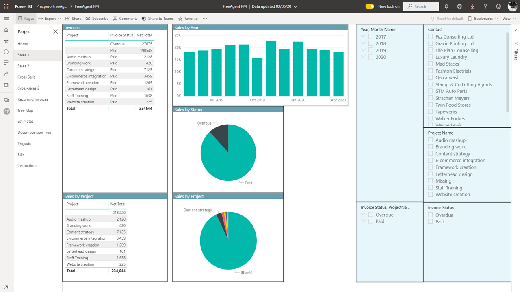Open Recent clock icon in sidebar

(x=6, y=52)
